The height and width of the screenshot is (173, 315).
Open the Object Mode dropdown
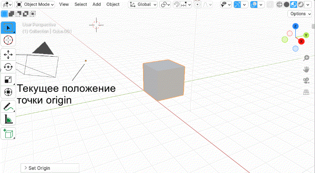(x=35, y=4)
